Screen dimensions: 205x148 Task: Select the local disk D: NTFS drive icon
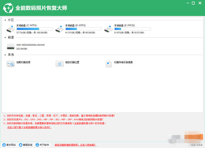(x=59, y=29)
